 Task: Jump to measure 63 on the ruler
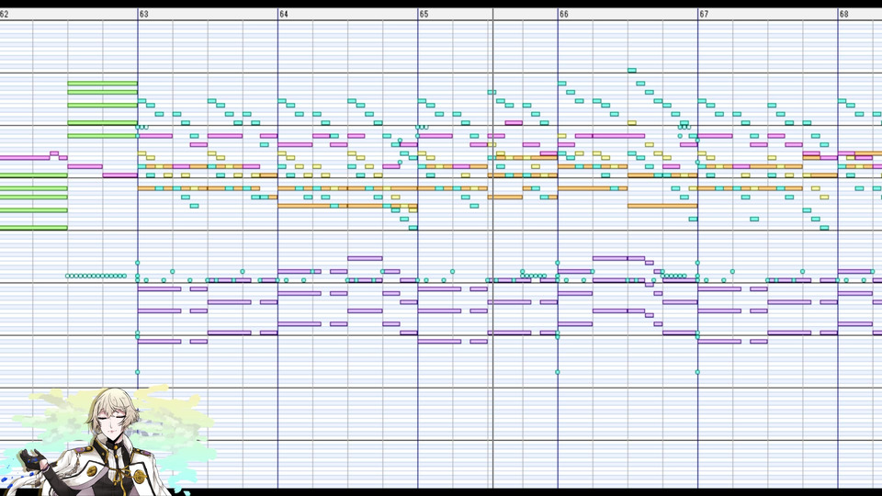click(x=144, y=14)
